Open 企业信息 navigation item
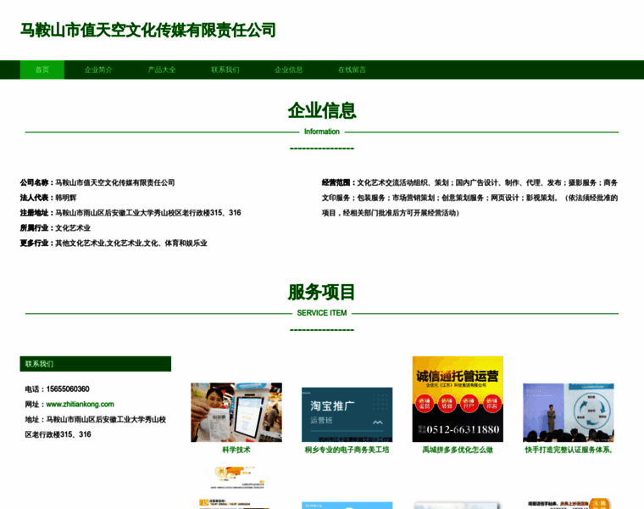This screenshot has width=644, height=509. pyautogui.click(x=289, y=70)
